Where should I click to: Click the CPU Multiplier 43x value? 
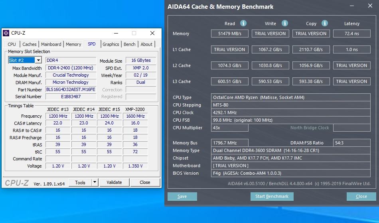point(230,128)
